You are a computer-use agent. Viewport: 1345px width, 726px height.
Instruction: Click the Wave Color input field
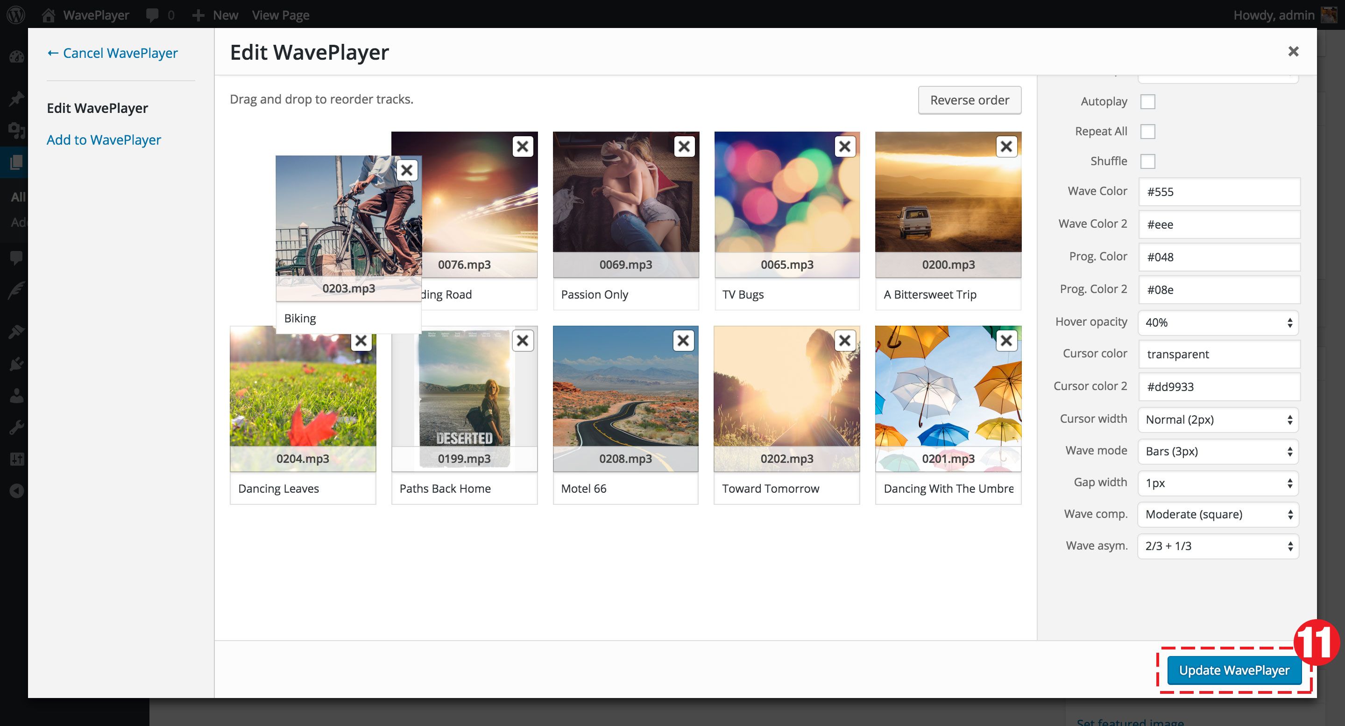click(1218, 192)
